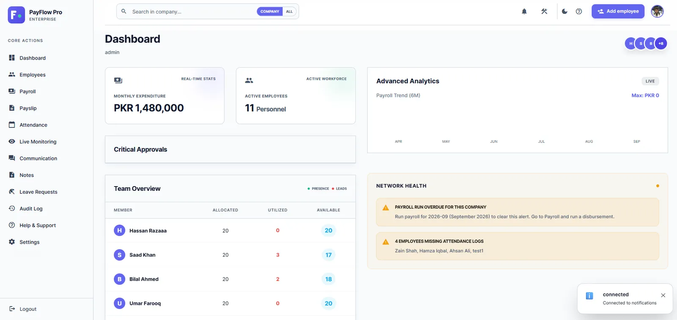Click the Notes document icon
Viewport: 677px width, 320px height.
12,175
